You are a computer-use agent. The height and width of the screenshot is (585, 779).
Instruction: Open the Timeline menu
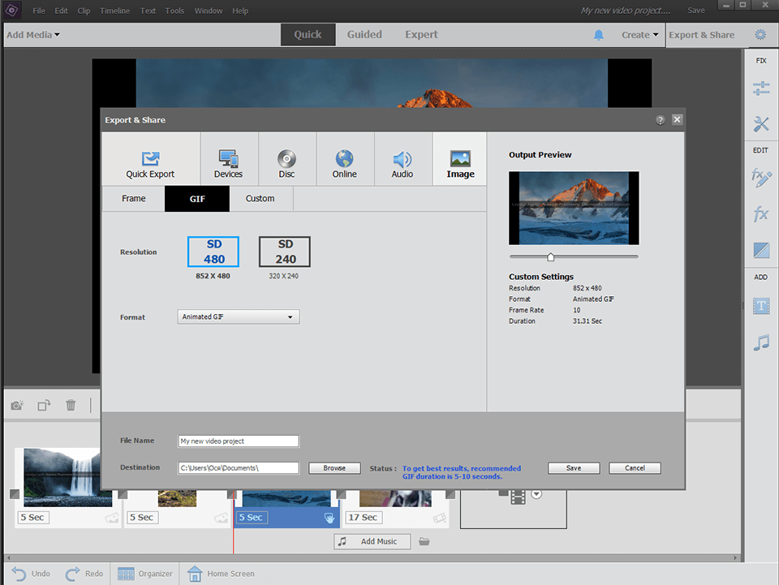(x=114, y=11)
